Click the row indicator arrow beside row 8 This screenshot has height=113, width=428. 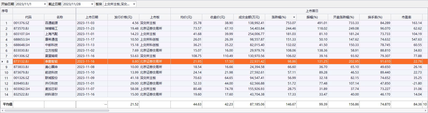(2, 61)
